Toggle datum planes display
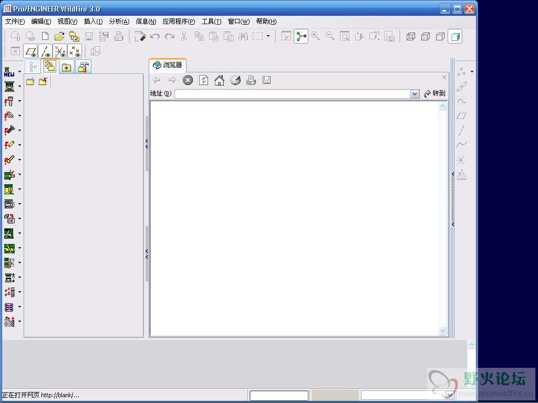 click(x=30, y=51)
